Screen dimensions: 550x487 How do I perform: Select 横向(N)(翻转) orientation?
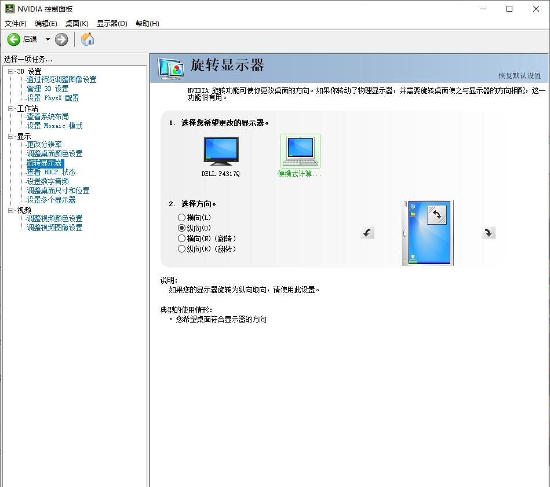[181, 238]
